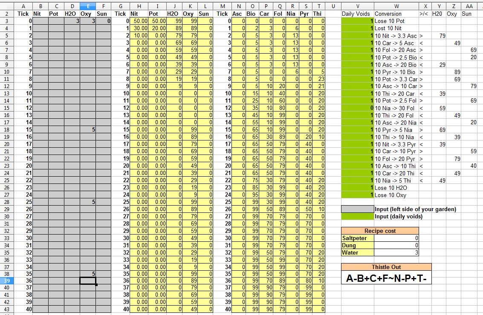The width and height of the screenshot is (483, 315).
Task: Select the row 18 header
Action: 7,129
